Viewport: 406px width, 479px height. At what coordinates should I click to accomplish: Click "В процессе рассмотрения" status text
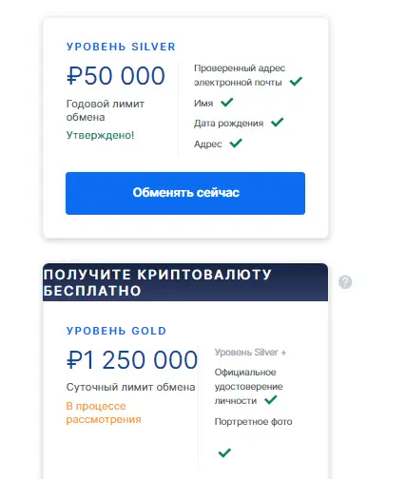click(x=104, y=412)
